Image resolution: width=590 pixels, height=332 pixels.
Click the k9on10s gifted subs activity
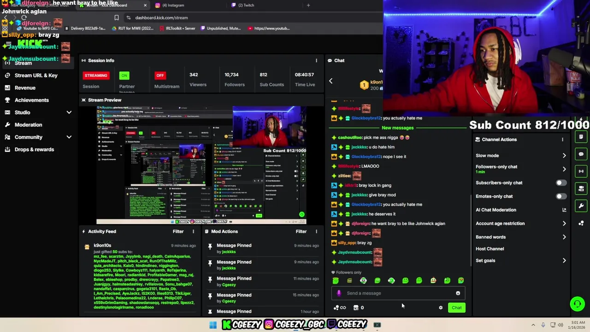click(140, 276)
